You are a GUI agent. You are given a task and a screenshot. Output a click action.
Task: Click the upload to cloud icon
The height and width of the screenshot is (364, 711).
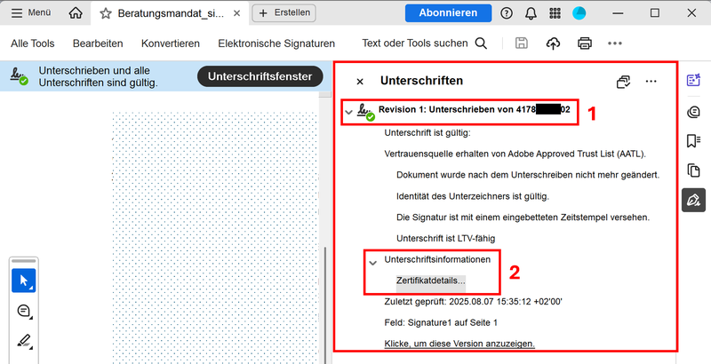coord(553,44)
